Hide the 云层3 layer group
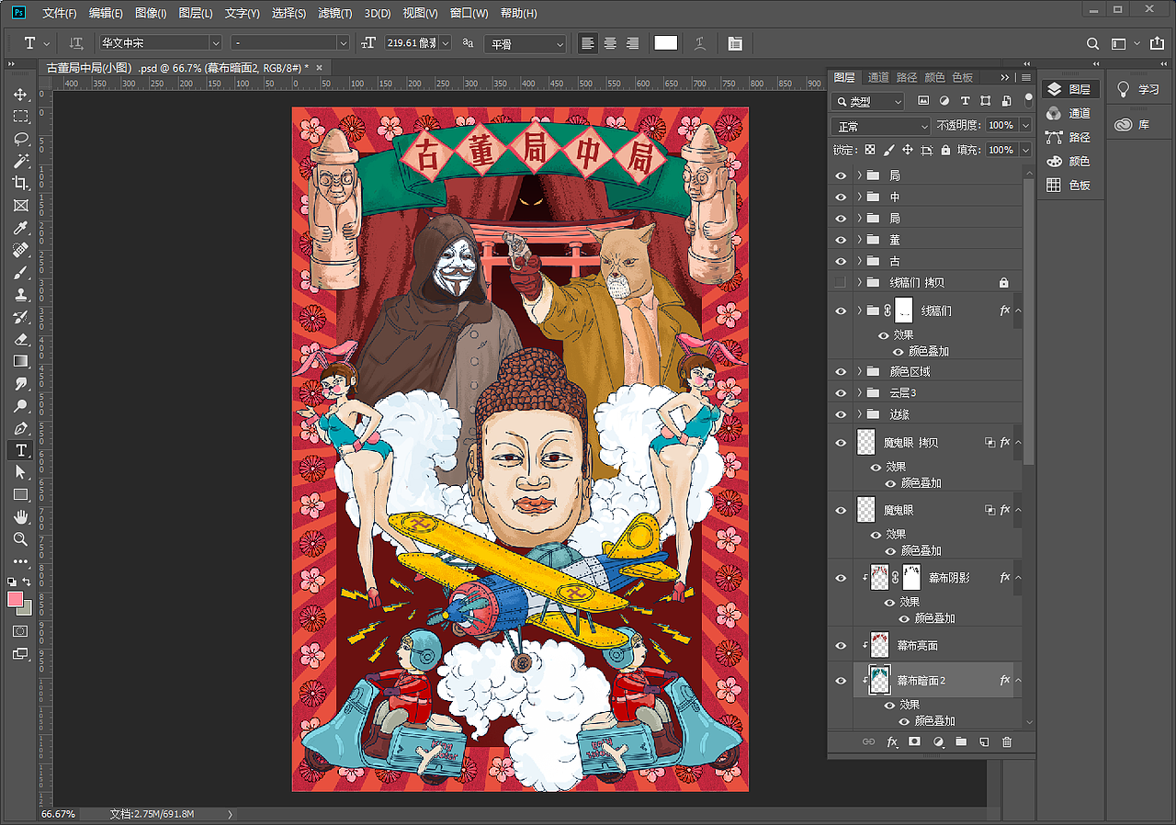The image size is (1176, 825). [x=841, y=392]
